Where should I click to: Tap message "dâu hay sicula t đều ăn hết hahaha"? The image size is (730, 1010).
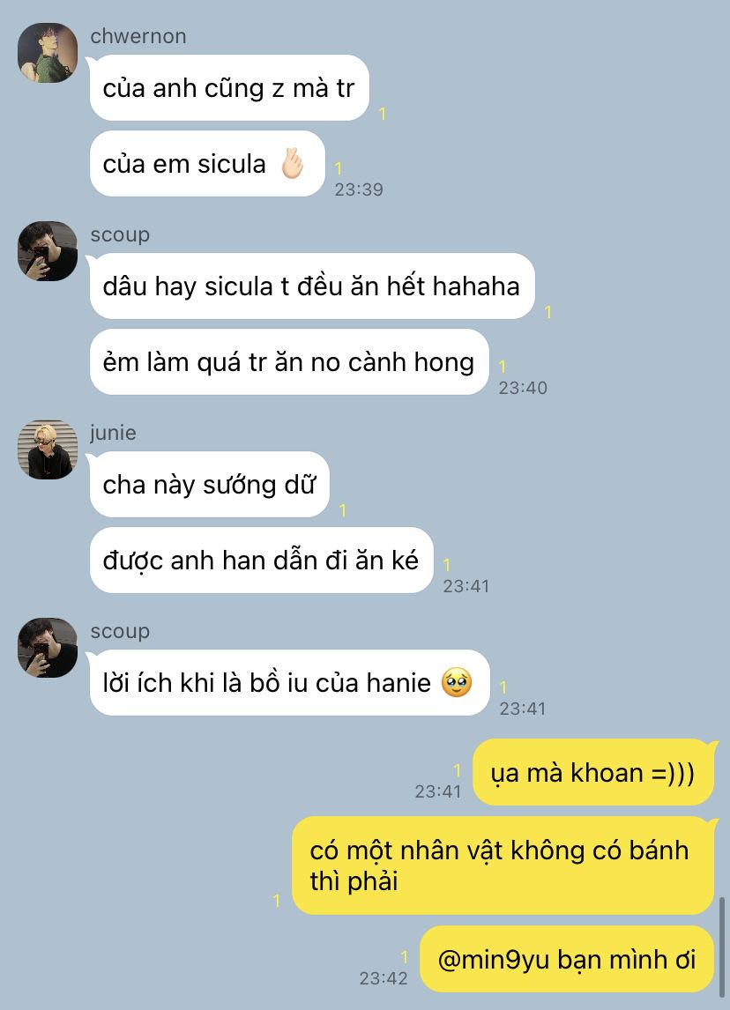(312, 286)
